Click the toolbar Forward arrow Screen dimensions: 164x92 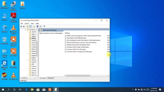click(24, 27)
